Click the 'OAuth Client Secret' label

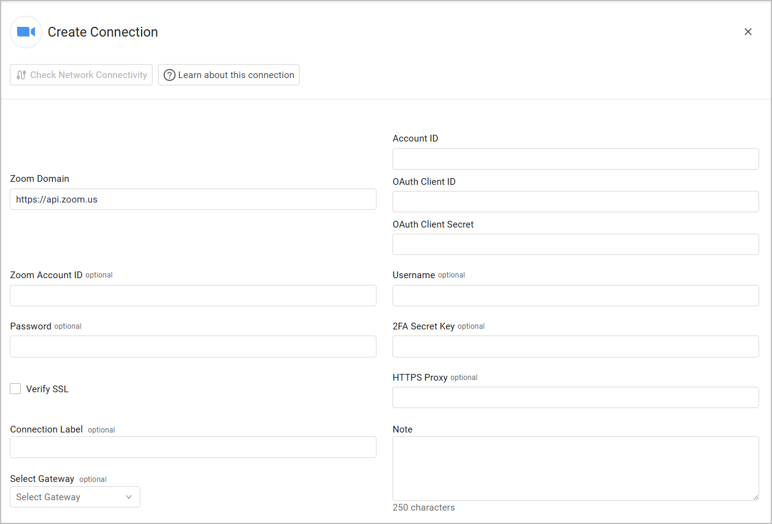click(x=433, y=224)
